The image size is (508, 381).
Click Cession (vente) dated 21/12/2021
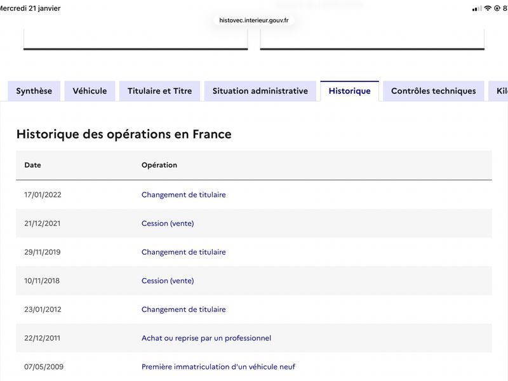coord(168,224)
